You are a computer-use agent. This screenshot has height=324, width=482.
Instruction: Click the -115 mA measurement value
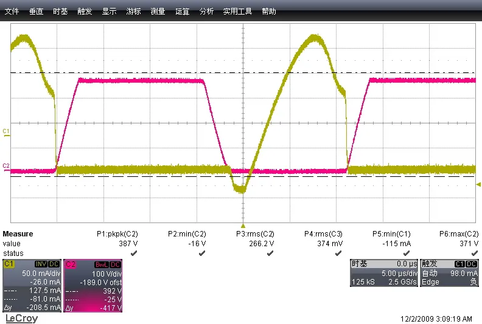(x=397, y=244)
